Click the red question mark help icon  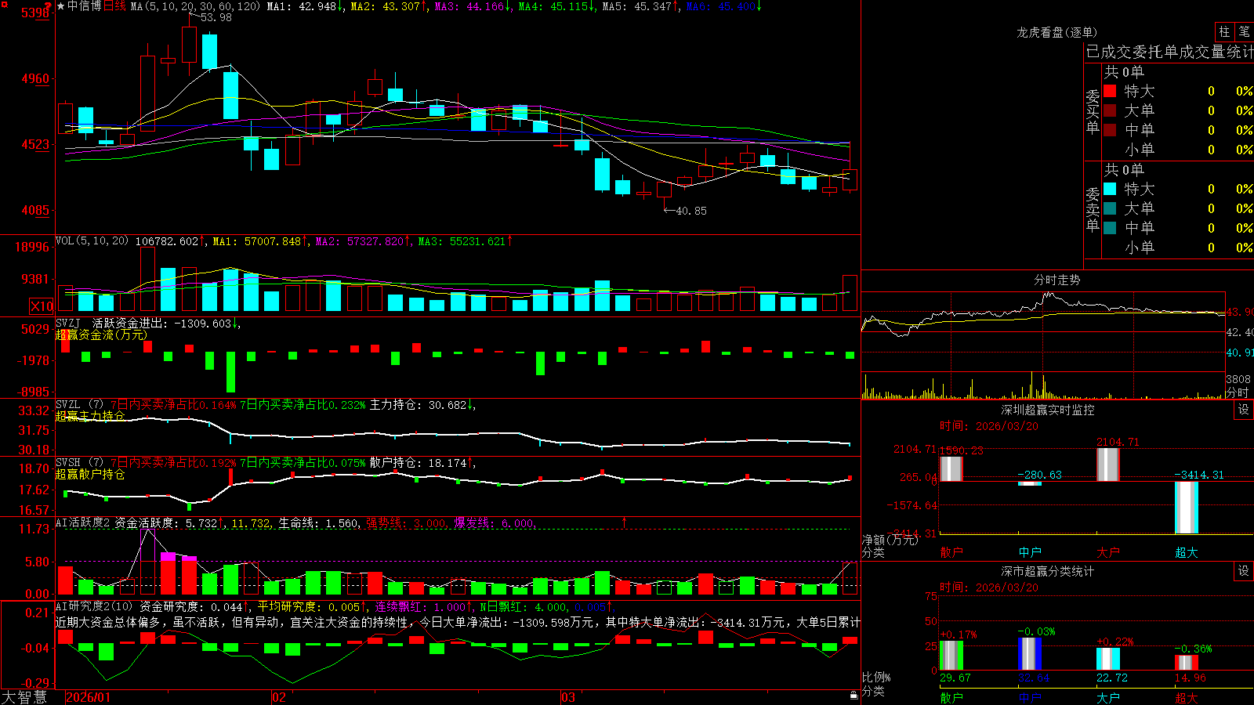click(x=49, y=6)
